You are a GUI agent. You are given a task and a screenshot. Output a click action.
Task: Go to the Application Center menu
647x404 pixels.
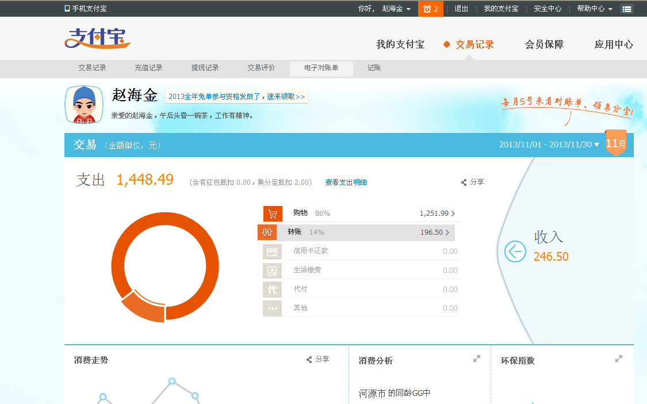(614, 44)
